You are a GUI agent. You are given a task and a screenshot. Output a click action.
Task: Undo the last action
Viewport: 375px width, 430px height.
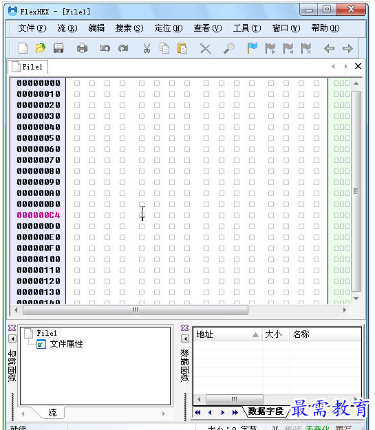click(105, 49)
